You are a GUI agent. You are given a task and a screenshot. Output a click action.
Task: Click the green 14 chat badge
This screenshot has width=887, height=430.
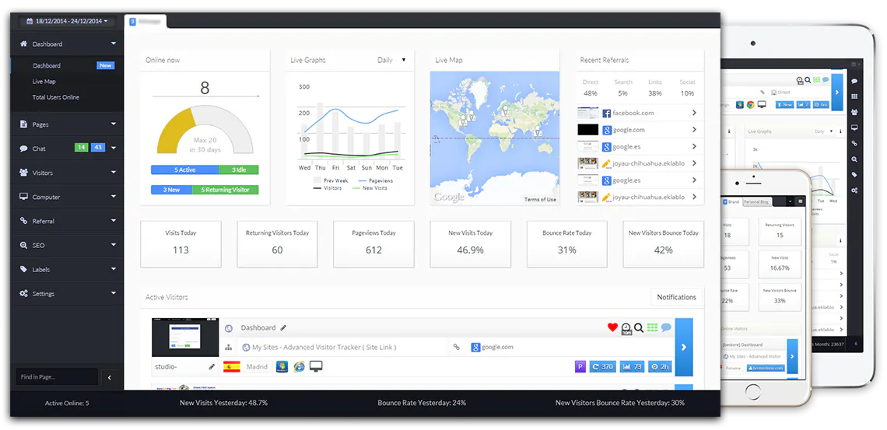(82, 148)
